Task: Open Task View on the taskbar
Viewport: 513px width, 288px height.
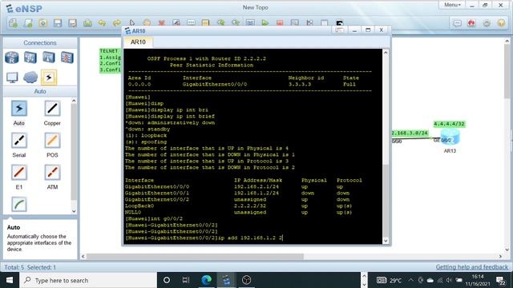Action: [186, 280]
